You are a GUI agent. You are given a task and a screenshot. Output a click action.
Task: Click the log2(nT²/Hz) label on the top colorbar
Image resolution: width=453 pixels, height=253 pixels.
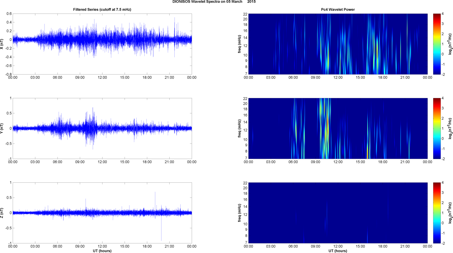click(x=451, y=44)
